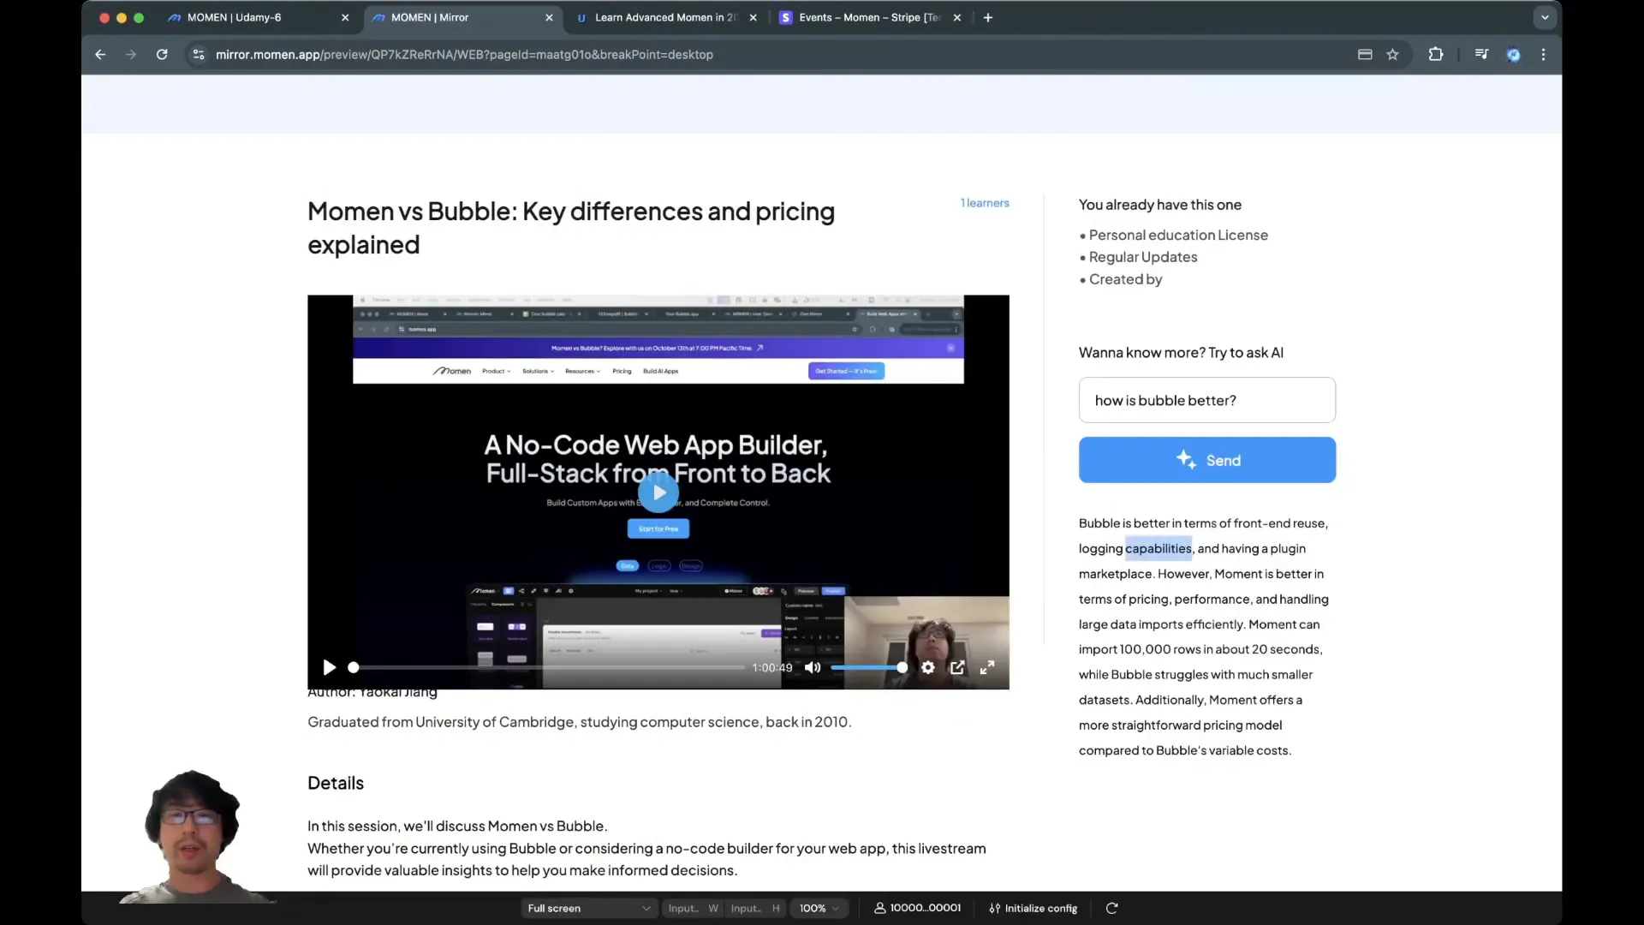Click the highlighted word 'capabilities'
The height and width of the screenshot is (925, 1644).
point(1158,548)
